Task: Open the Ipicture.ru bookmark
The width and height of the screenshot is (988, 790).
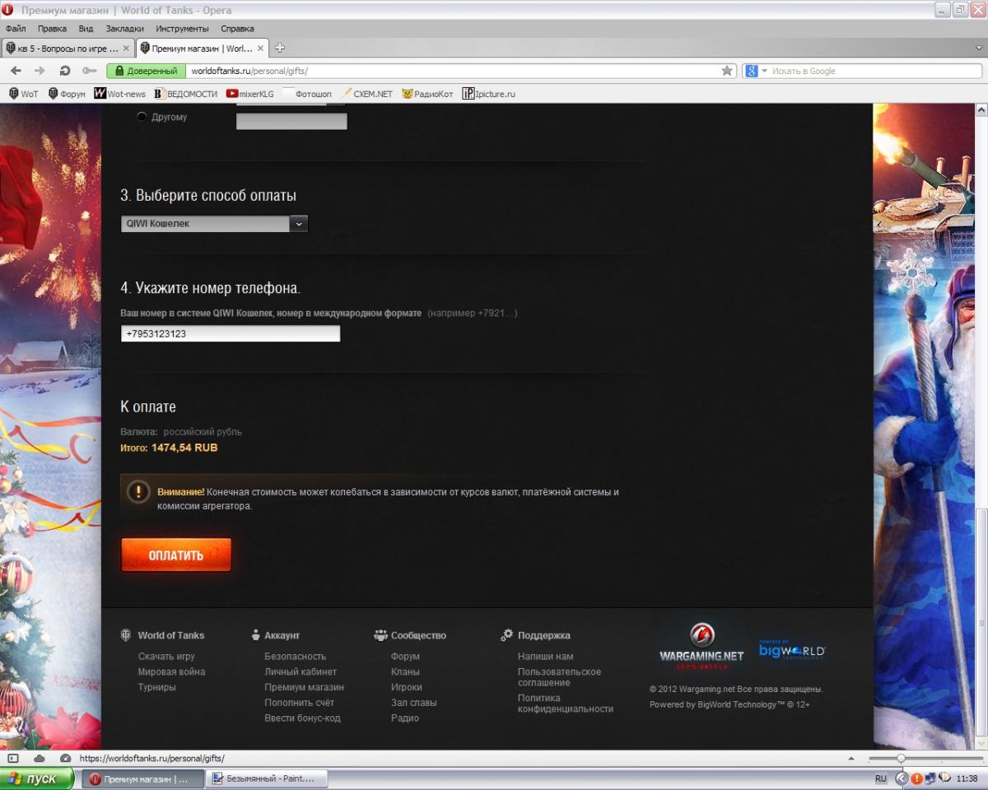Action: coord(489,94)
